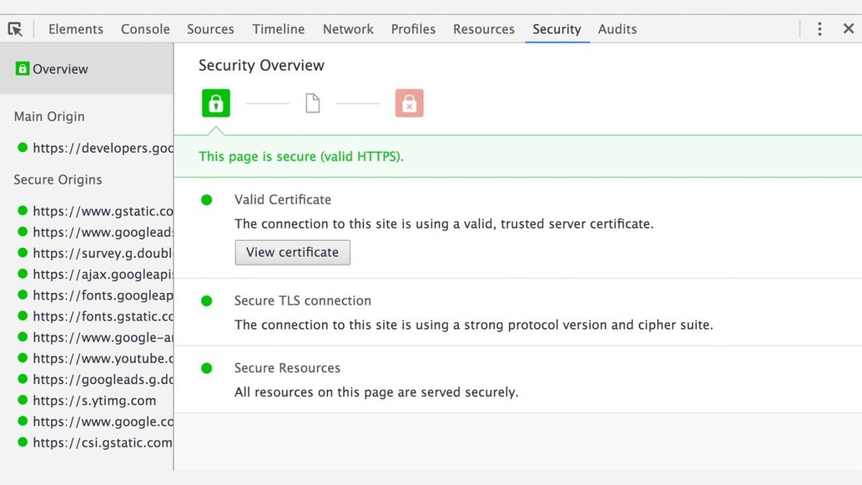Switch to the Network tab

click(347, 29)
